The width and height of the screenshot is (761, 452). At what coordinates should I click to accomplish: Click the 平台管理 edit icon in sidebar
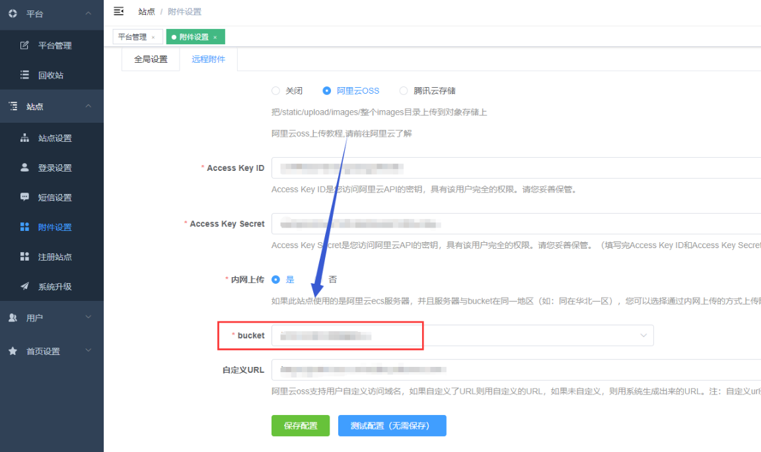click(25, 46)
